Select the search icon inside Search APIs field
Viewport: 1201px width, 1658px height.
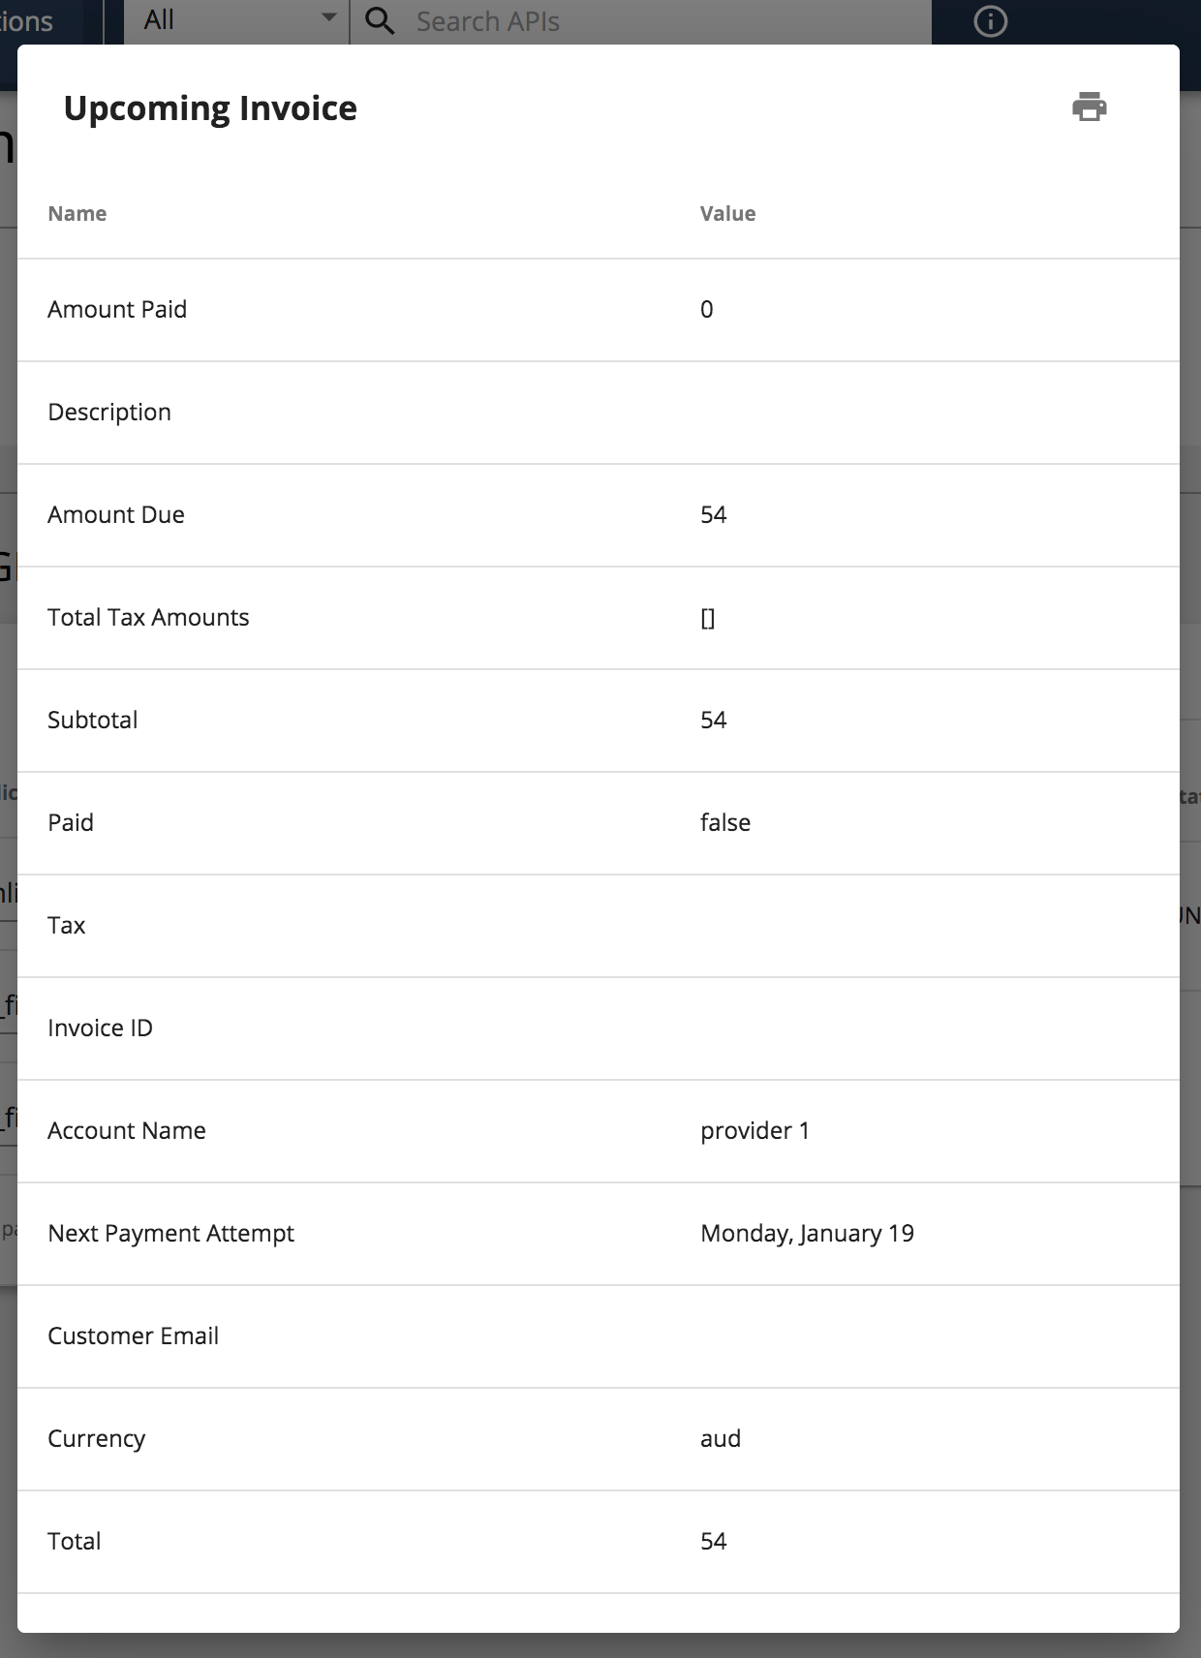coord(380,19)
